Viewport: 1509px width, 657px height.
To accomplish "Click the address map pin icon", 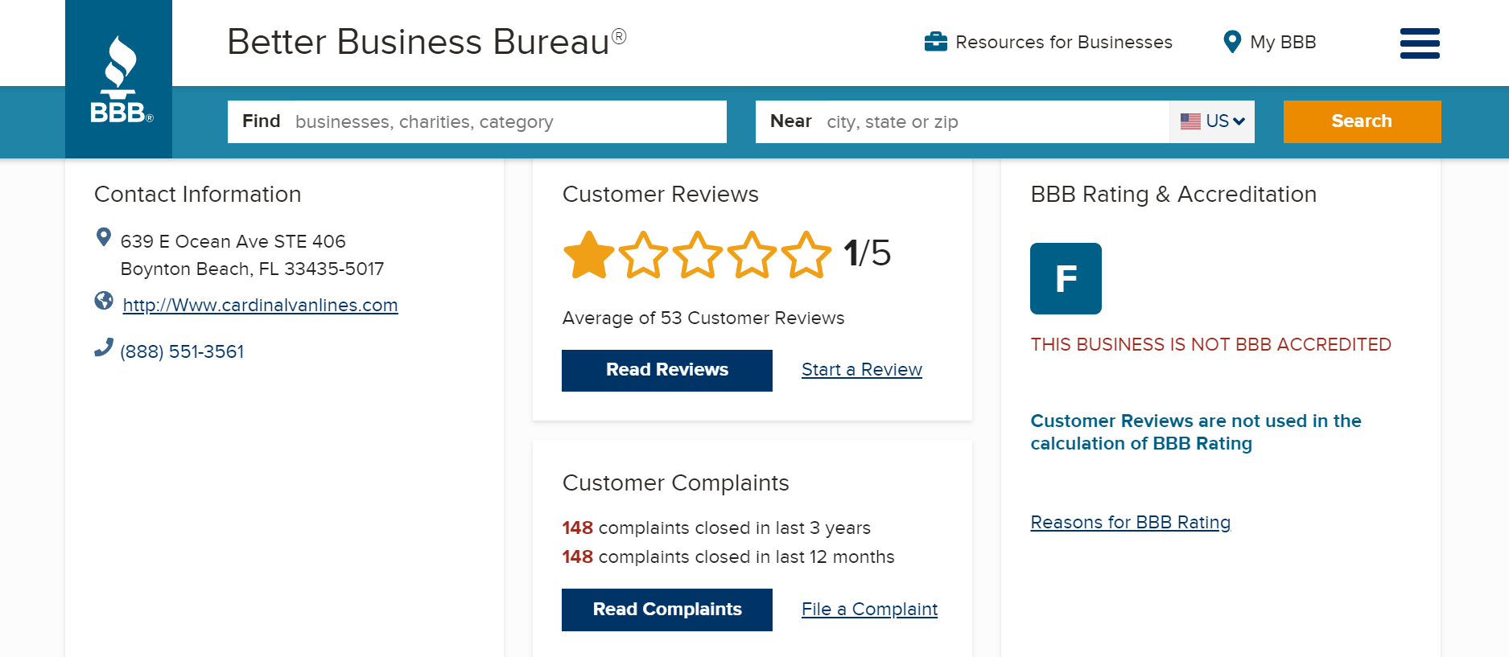I will pos(104,237).
